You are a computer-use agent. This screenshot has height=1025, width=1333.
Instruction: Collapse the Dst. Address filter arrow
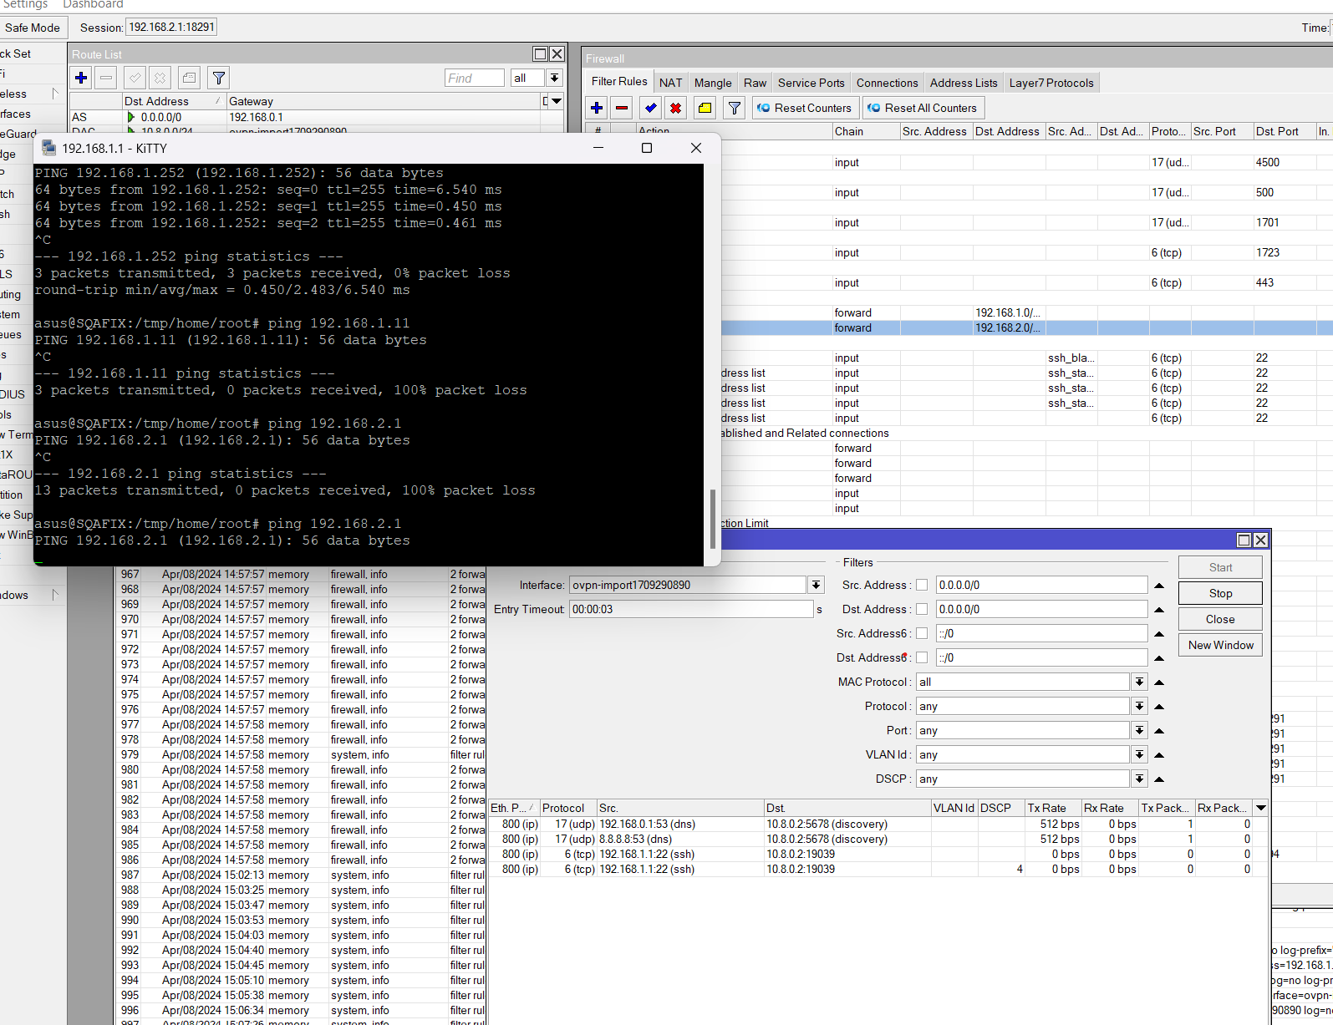point(1159,610)
